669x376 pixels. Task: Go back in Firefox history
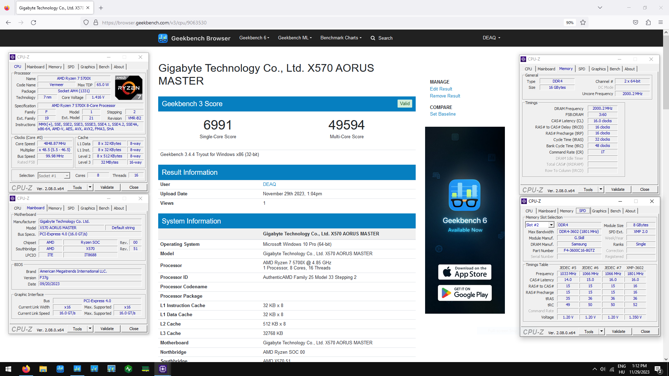tap(8, 23)
